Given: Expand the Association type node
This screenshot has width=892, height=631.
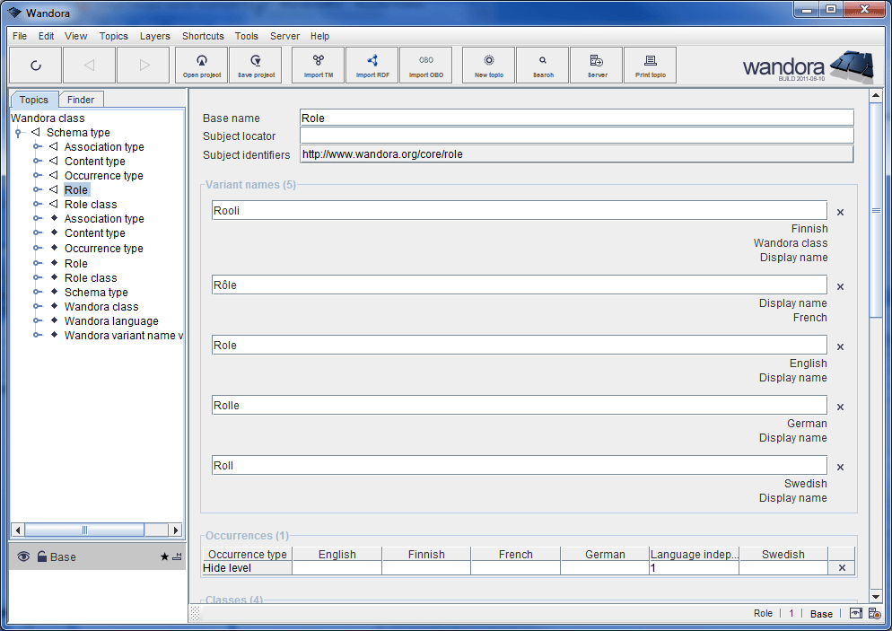Looking at the screenshot, I should [36, 146].
